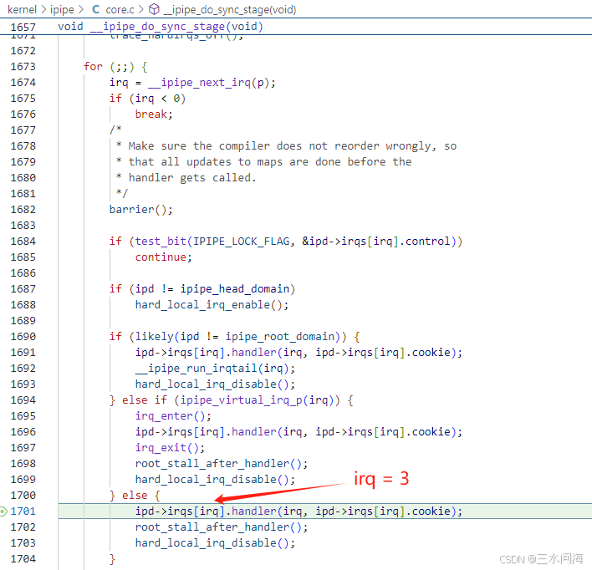Click IPIPE_LOCK_FLAG on line 1684
Screen dimensions: 592x570
pyautogui.click(x=241, y=242)
